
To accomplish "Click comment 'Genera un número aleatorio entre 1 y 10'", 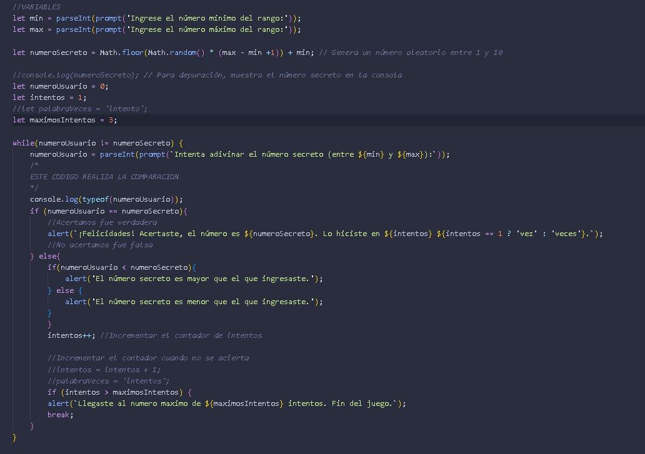I will 417,52.
